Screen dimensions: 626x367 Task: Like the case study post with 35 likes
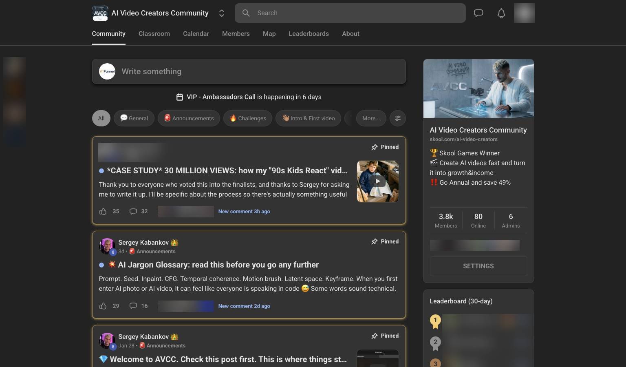[x=103, y=211]
